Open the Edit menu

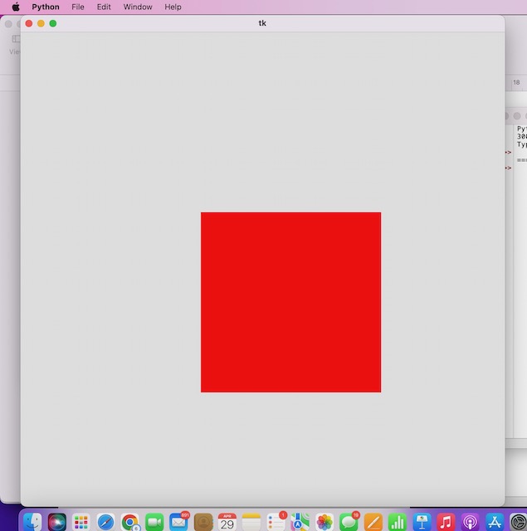[104, 7]
